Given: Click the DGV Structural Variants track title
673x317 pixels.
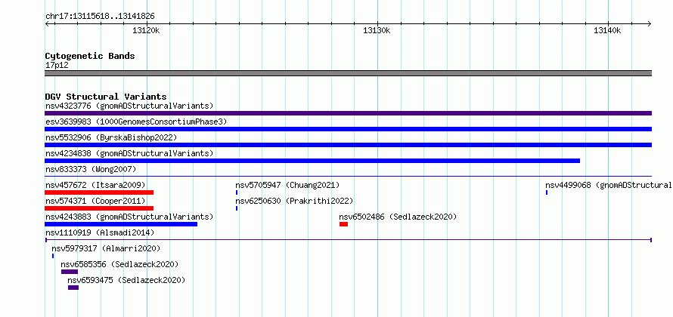Looking at the screenshot, I should (106, 97).
